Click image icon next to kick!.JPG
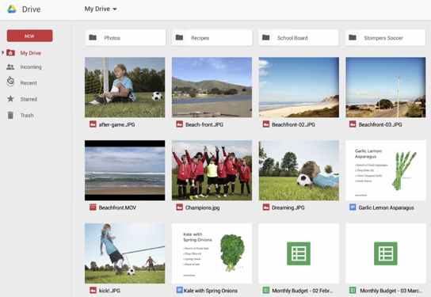 click(x=93, y=290)
